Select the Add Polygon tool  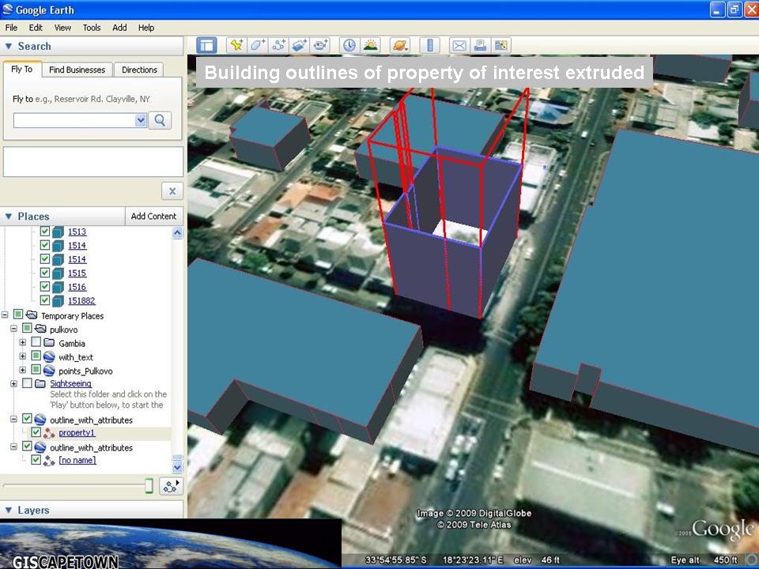[x=258, y=46]
